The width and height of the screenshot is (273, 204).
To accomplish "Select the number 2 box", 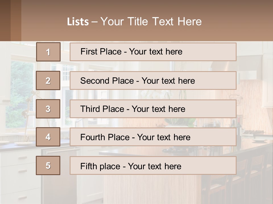I will click(x=48, y=81).
